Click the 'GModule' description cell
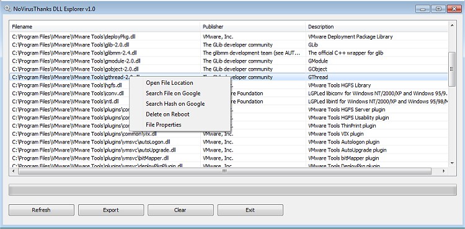 tap(318, 61)
